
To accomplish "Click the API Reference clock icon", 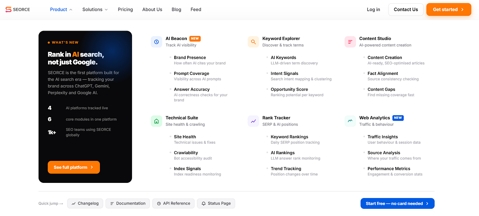I will pyautogui.click(x=159, y=203).
